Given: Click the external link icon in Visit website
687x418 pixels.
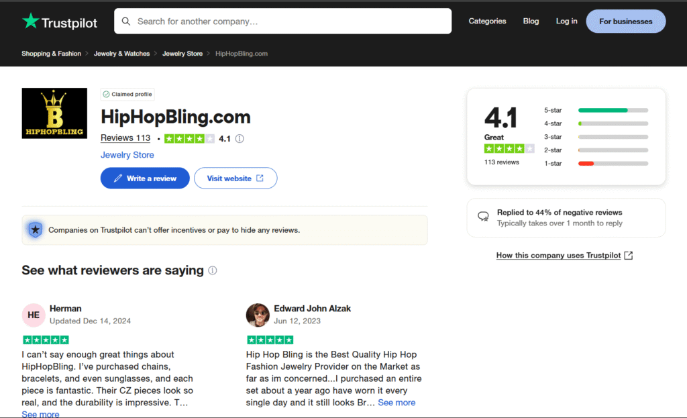Looking at the screenshot, I should [260, 178].
